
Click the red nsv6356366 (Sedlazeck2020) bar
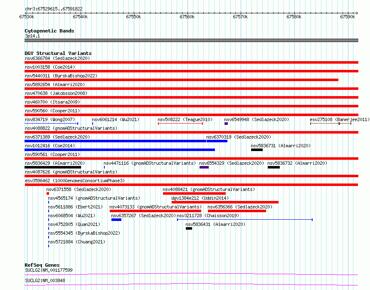click(x=237, y=211)
